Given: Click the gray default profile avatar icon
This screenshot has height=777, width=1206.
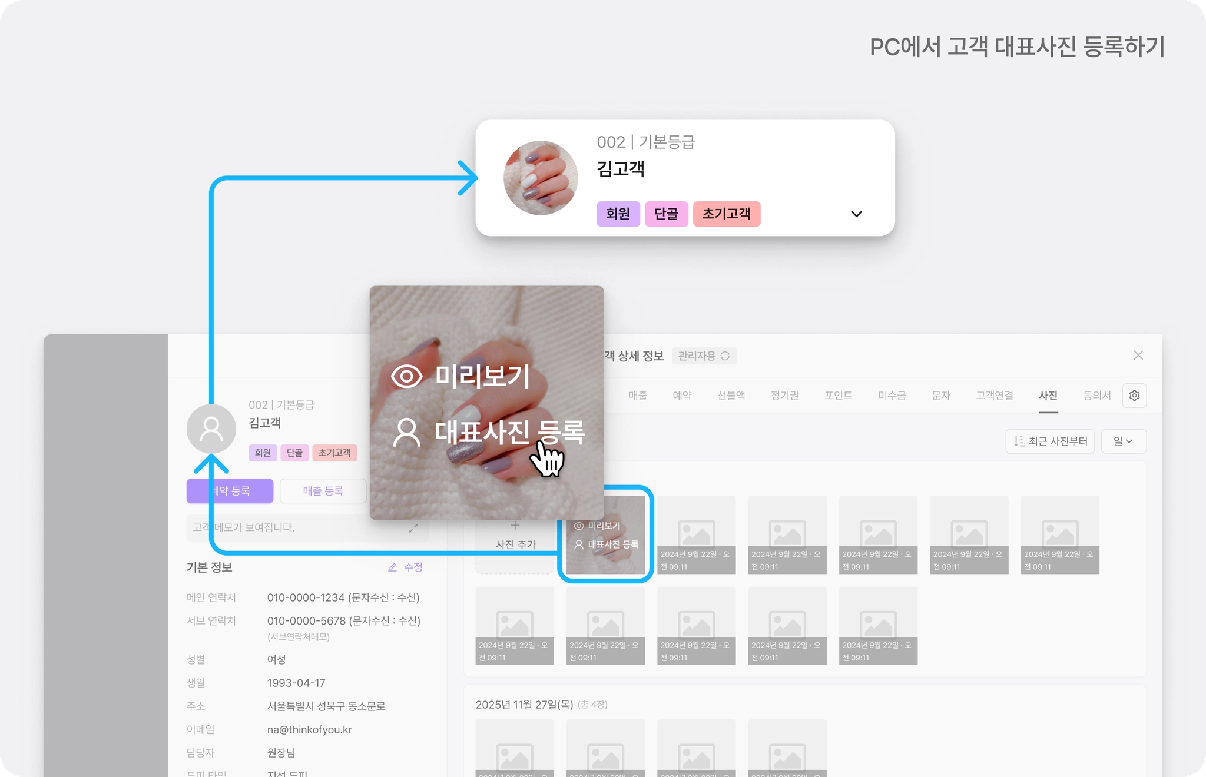Looking at the screenshot, I should pyautogui.click(x=211, y=429).
